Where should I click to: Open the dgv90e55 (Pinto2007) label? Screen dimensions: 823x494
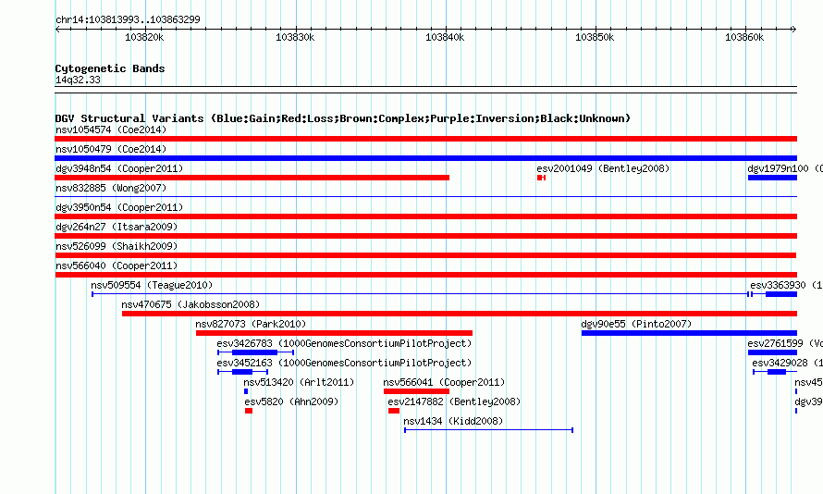tap(636, 324)
